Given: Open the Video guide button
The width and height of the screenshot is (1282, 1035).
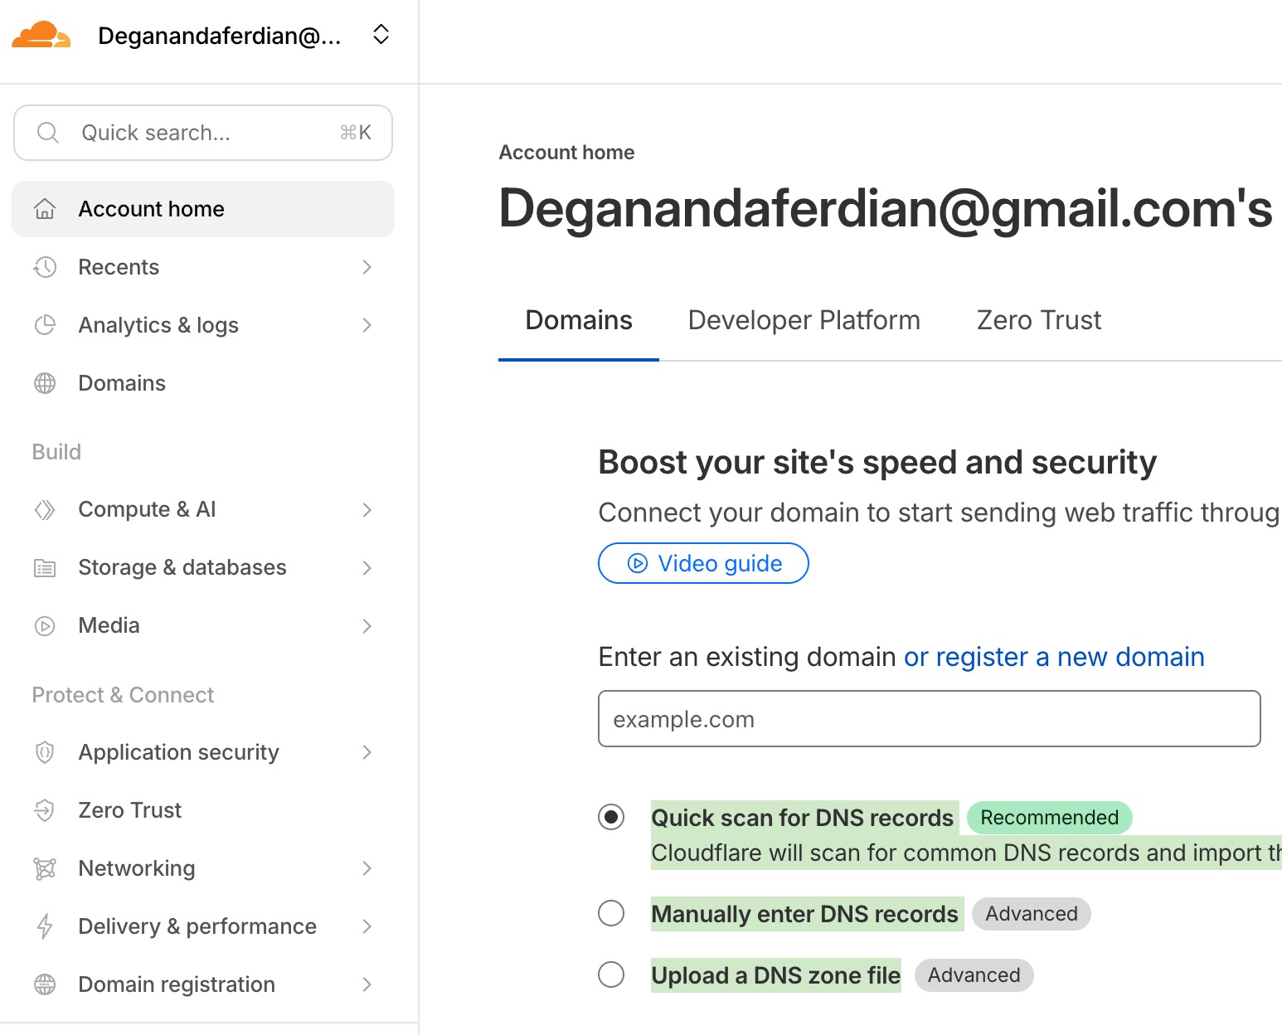Looking at the screenshot, I should click(x=703, y=564).
